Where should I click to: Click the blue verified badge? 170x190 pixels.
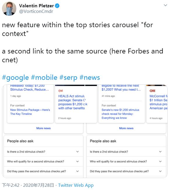57,6
